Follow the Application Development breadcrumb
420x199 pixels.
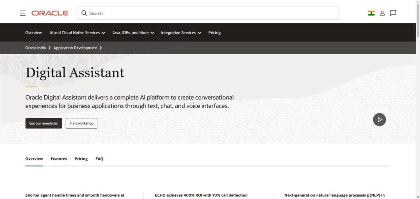tap(75, 48)
